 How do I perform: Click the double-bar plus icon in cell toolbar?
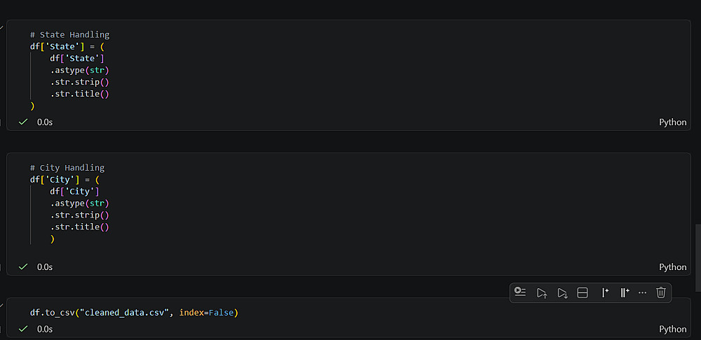click(624, 292)
